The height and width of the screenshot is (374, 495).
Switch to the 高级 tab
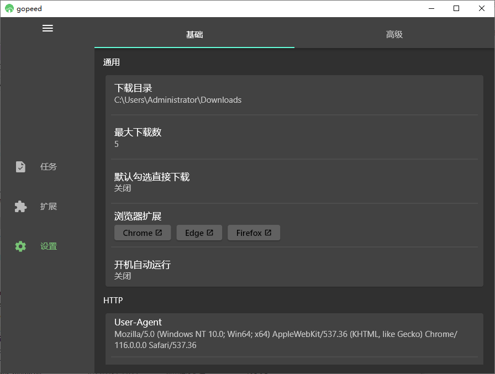point(394,34)
